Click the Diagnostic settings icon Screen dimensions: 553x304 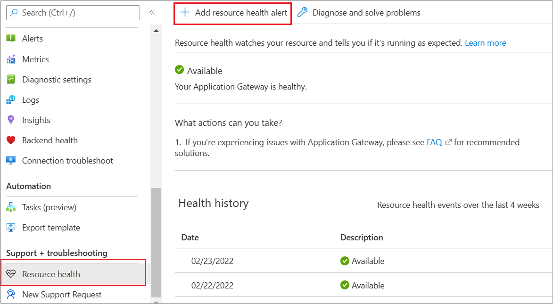click(x=11, y=79)
